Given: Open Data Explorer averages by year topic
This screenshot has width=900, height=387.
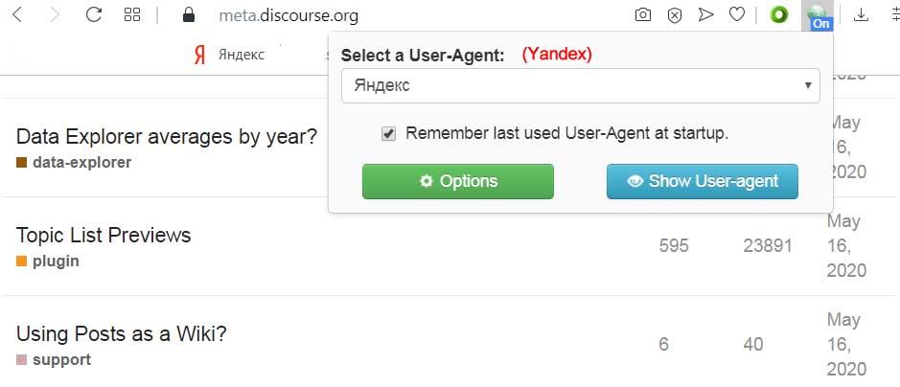Looking at the screenshot, I should (167, 136).
